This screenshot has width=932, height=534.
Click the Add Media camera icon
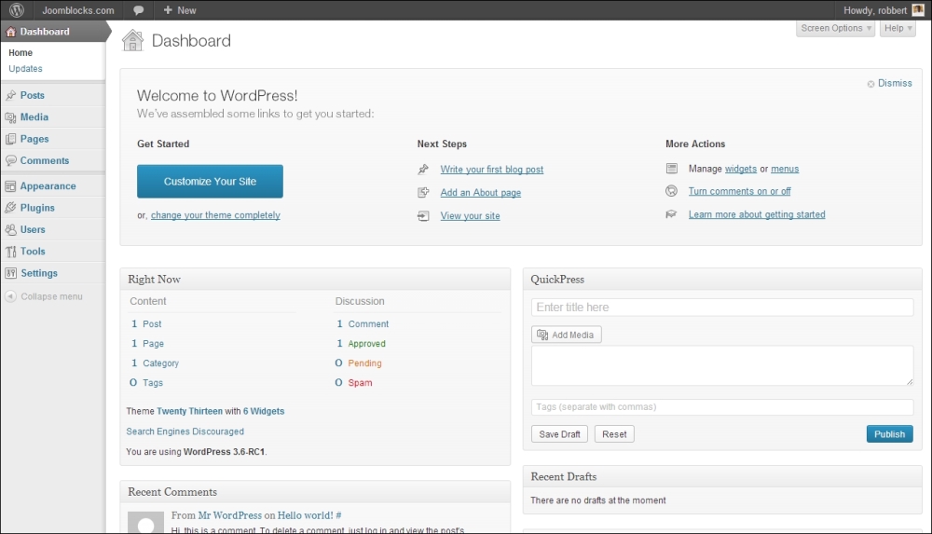point(542,335)
